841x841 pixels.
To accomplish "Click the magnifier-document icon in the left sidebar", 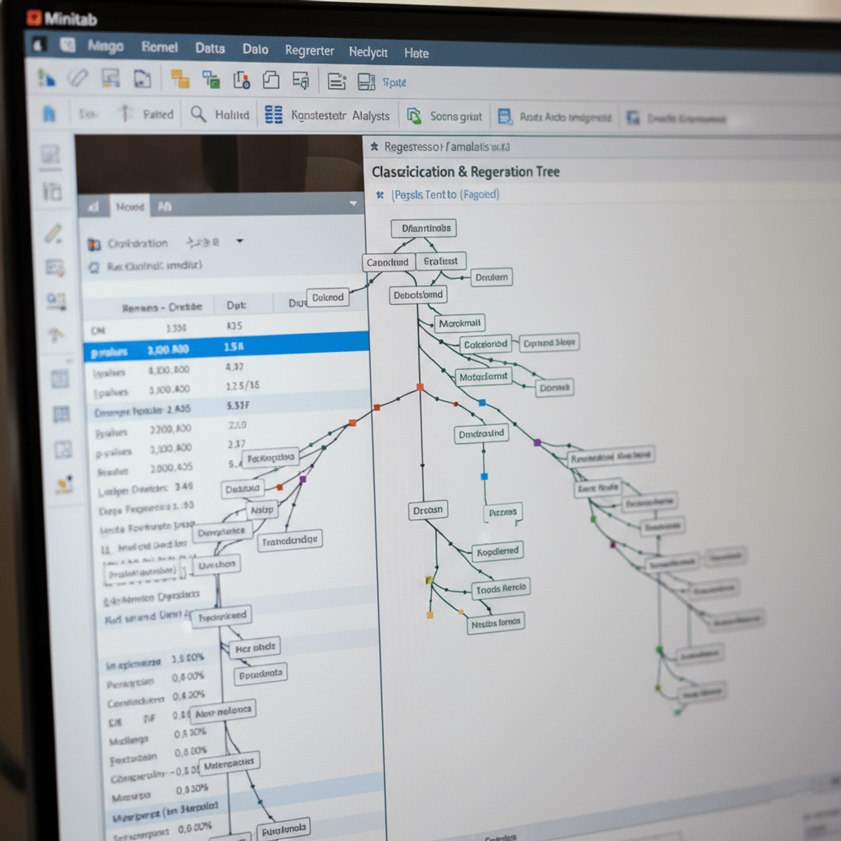I will [x=56, y=301].
